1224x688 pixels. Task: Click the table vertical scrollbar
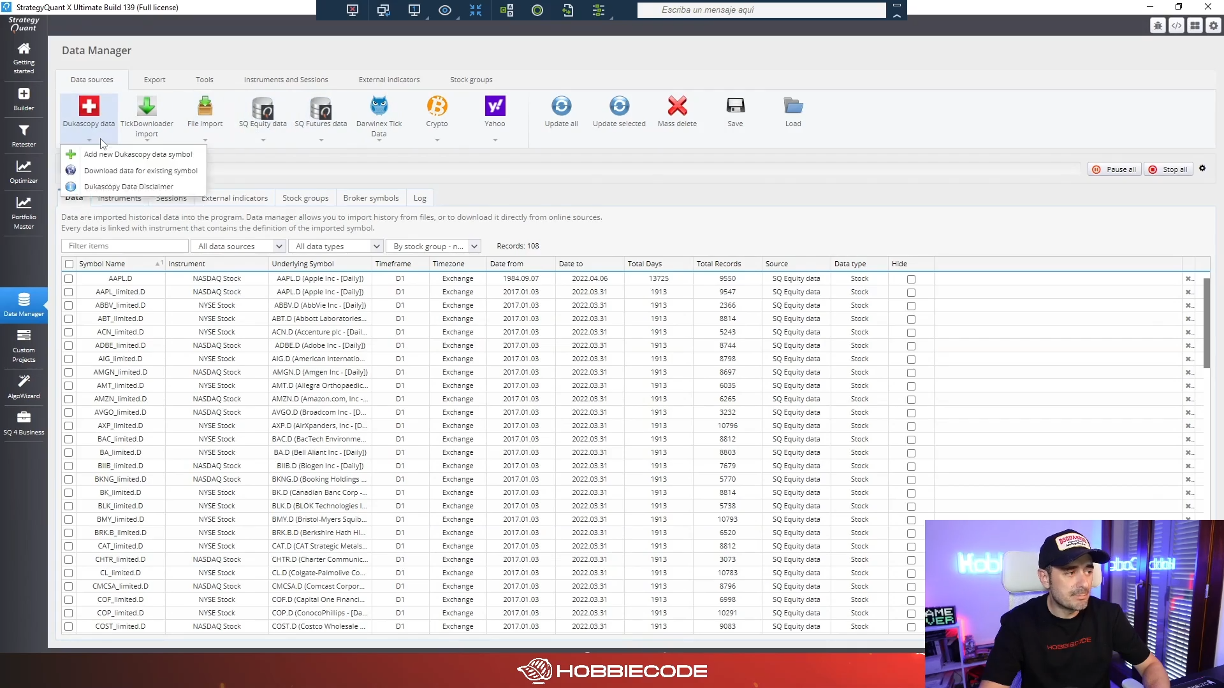[x=1206, y=322]
